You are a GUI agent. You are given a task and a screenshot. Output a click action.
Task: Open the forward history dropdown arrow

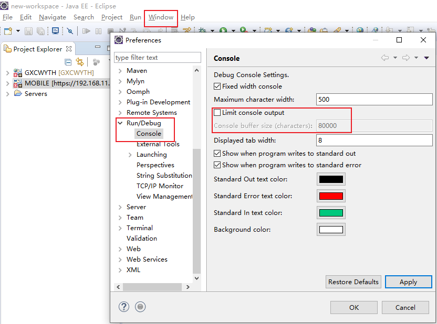click(416, 58)
